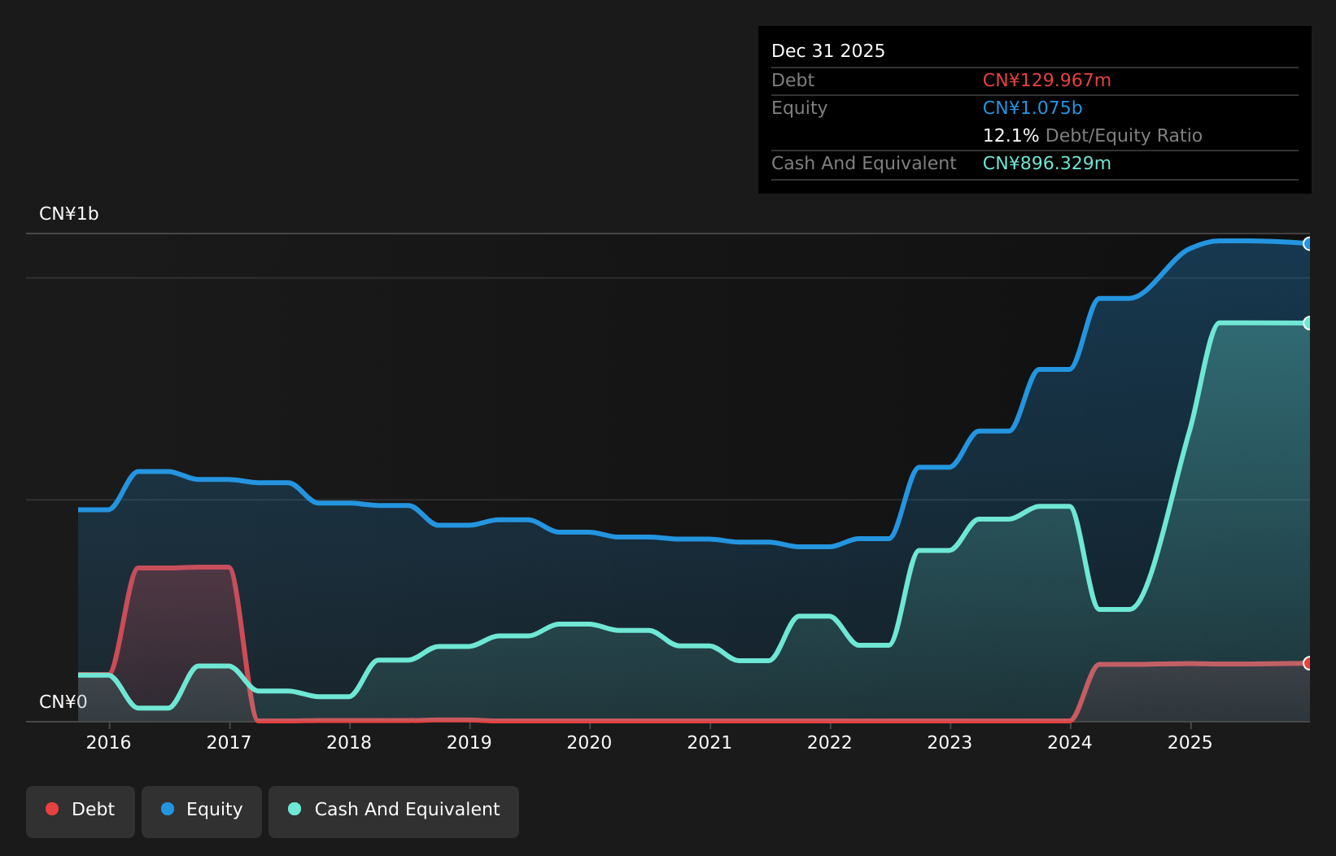Click the 2022 x-axis label

point(830,742)
